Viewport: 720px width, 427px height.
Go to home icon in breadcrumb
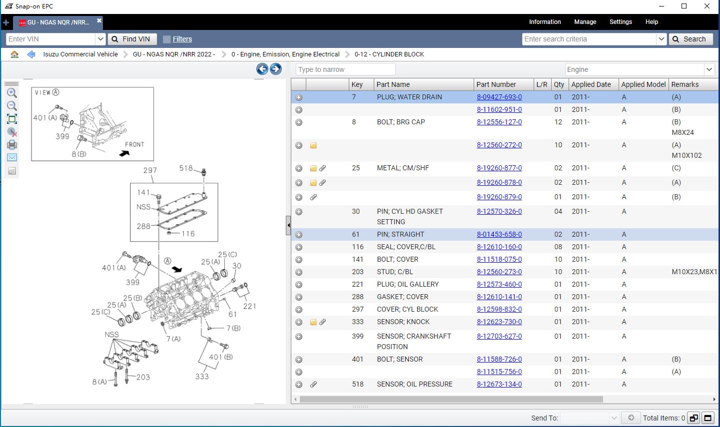(14, 54)
